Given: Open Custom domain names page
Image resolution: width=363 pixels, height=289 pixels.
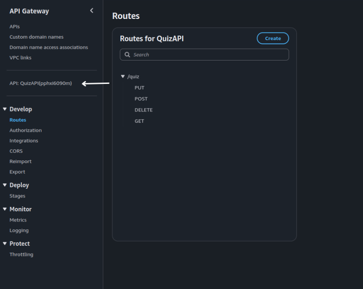Looking at the screenshot, I should (x=36, y=37).
